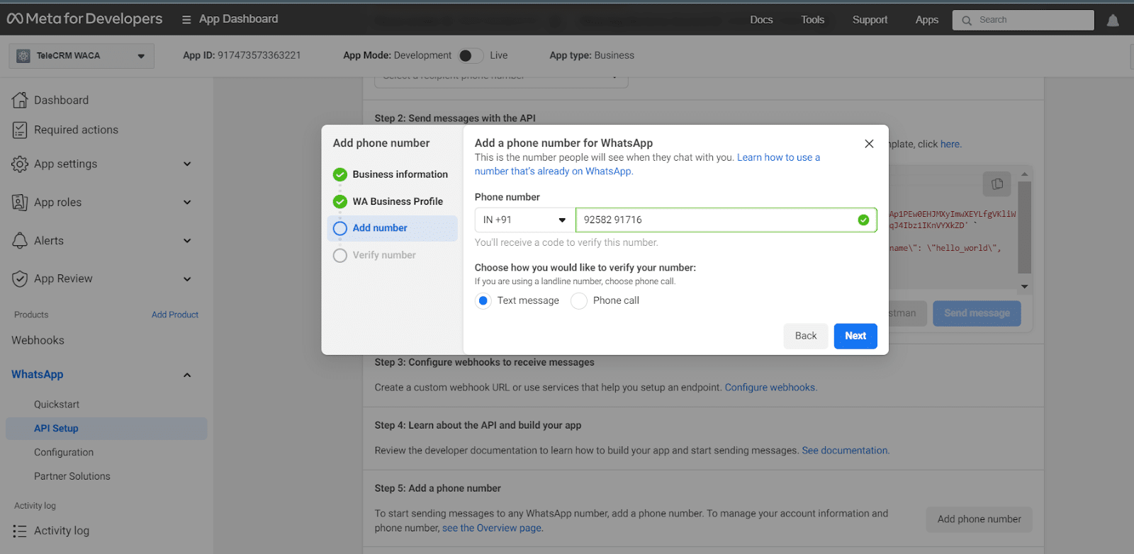The width and height of the screenshot is (1134, 554).
Task: Select API Setup in the sidebar
Action: click(106, 428)
